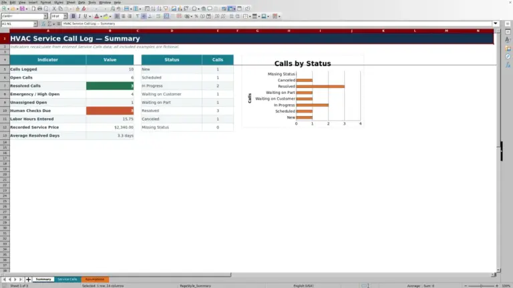Click the Print icon in toolbar

39,9
